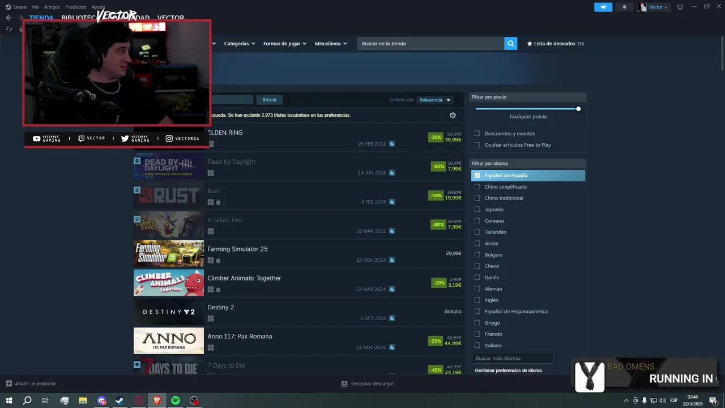The width and height of the screenshot is (725, 408).
Task: Click the Farming Simulator 25 thumbnail
Action: tap(169, 253)
